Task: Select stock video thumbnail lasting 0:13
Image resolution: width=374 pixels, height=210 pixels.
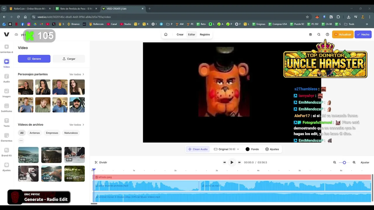Action: click(x=28, y=155)
